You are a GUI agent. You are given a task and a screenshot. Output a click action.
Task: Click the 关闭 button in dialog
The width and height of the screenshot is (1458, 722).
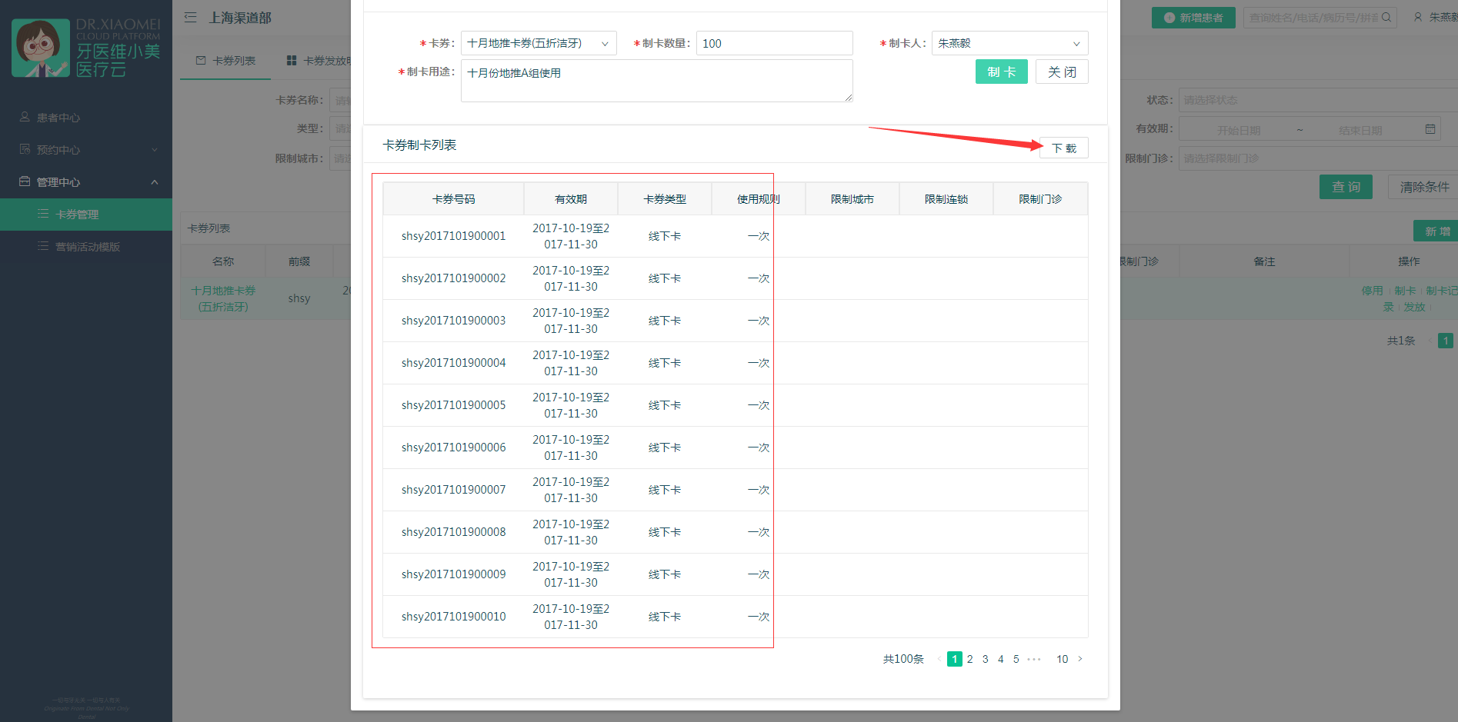[1061, 72]
